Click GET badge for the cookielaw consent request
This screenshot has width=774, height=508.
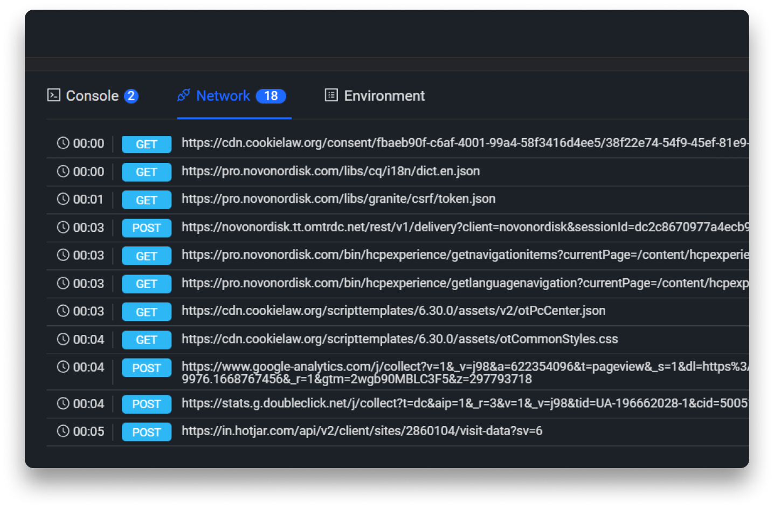click(x=147, y=144)
